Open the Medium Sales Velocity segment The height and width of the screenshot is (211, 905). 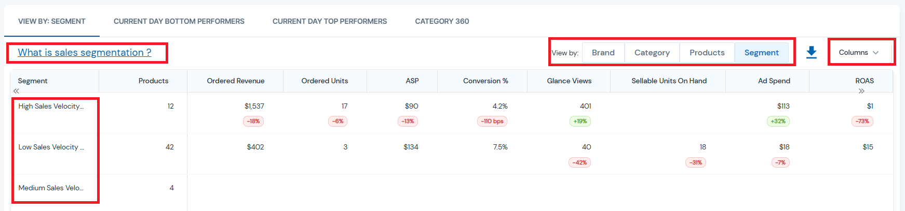pos(51,188)
